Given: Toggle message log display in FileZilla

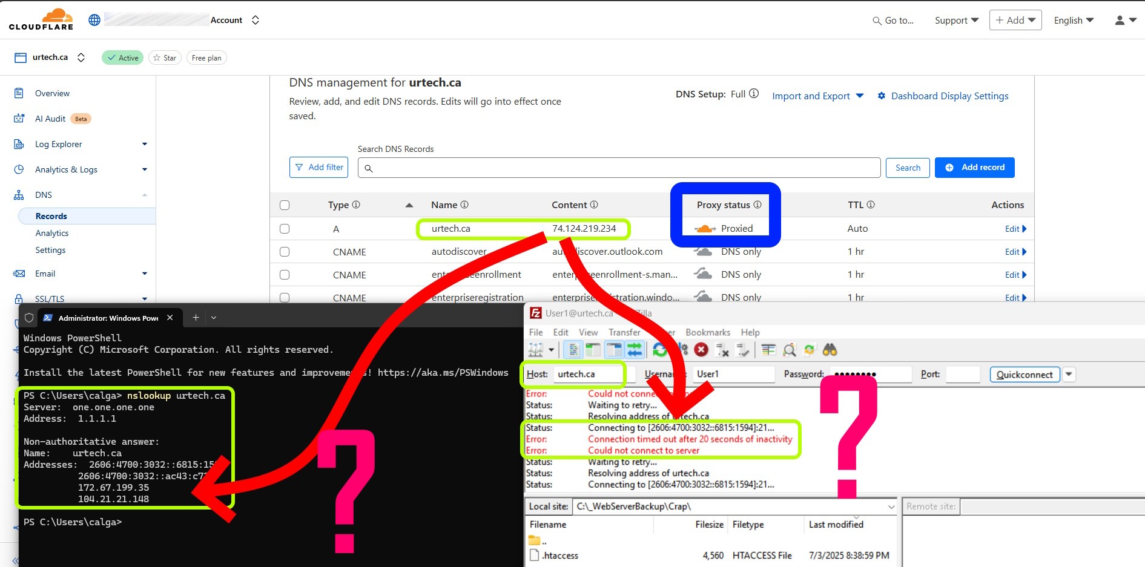Looking at the screenshot, I should [x=573, y=350].
